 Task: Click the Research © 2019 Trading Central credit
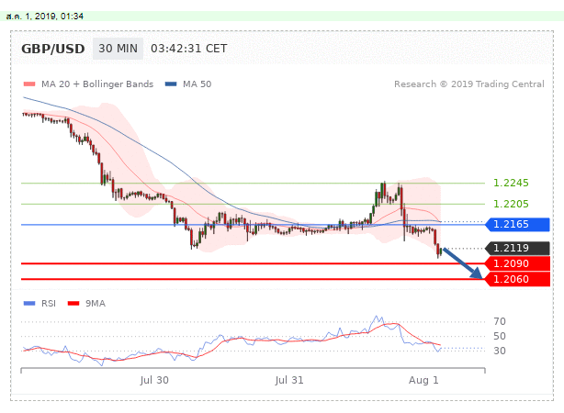click(x=469, y=84)
